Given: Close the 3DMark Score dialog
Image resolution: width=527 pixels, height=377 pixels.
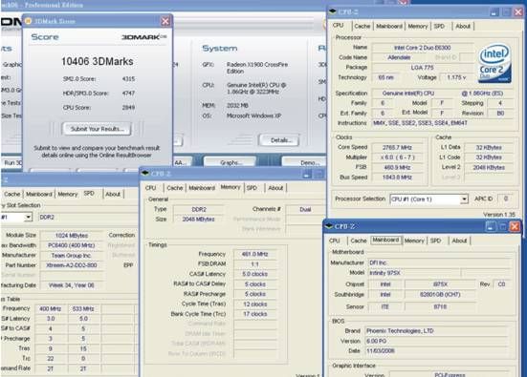Looking at the screenshot, I should 165,21.
